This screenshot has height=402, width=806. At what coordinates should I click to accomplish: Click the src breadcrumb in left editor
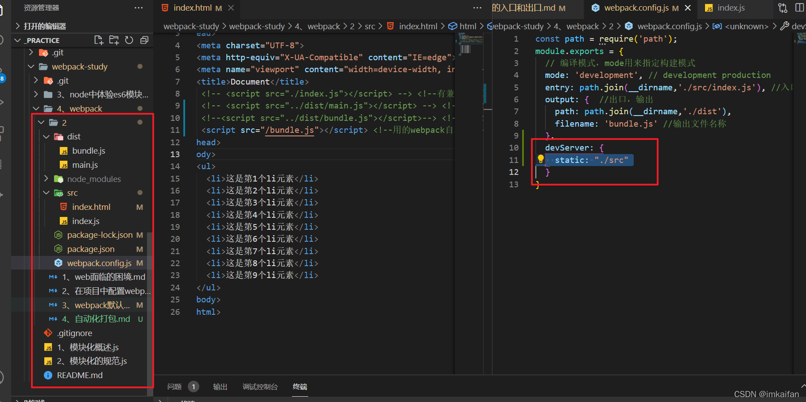pos(370,27)
